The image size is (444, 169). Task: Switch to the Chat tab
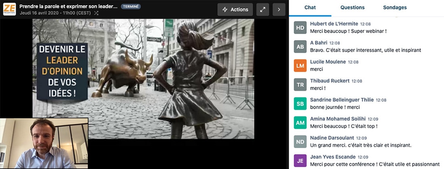tap(310, 8)
